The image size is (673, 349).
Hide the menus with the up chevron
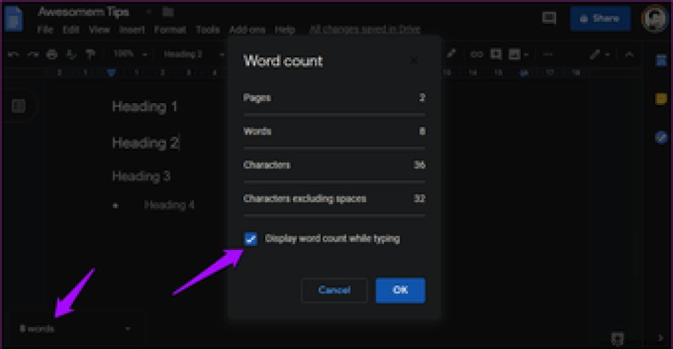[x=629, y=55]
